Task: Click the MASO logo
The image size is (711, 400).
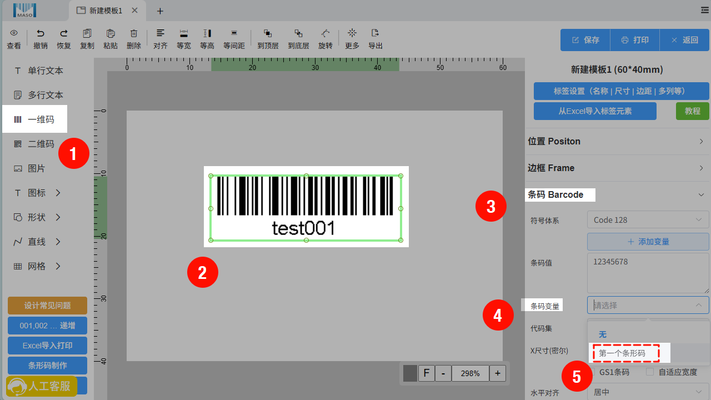Action: [26, 11]
